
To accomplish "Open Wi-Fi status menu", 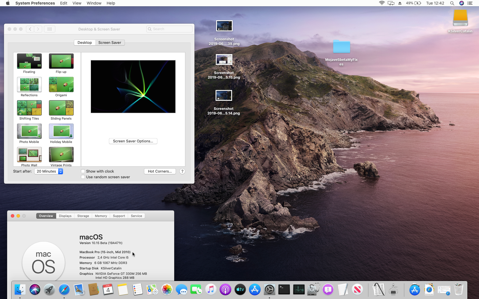I will pos(382,3).
